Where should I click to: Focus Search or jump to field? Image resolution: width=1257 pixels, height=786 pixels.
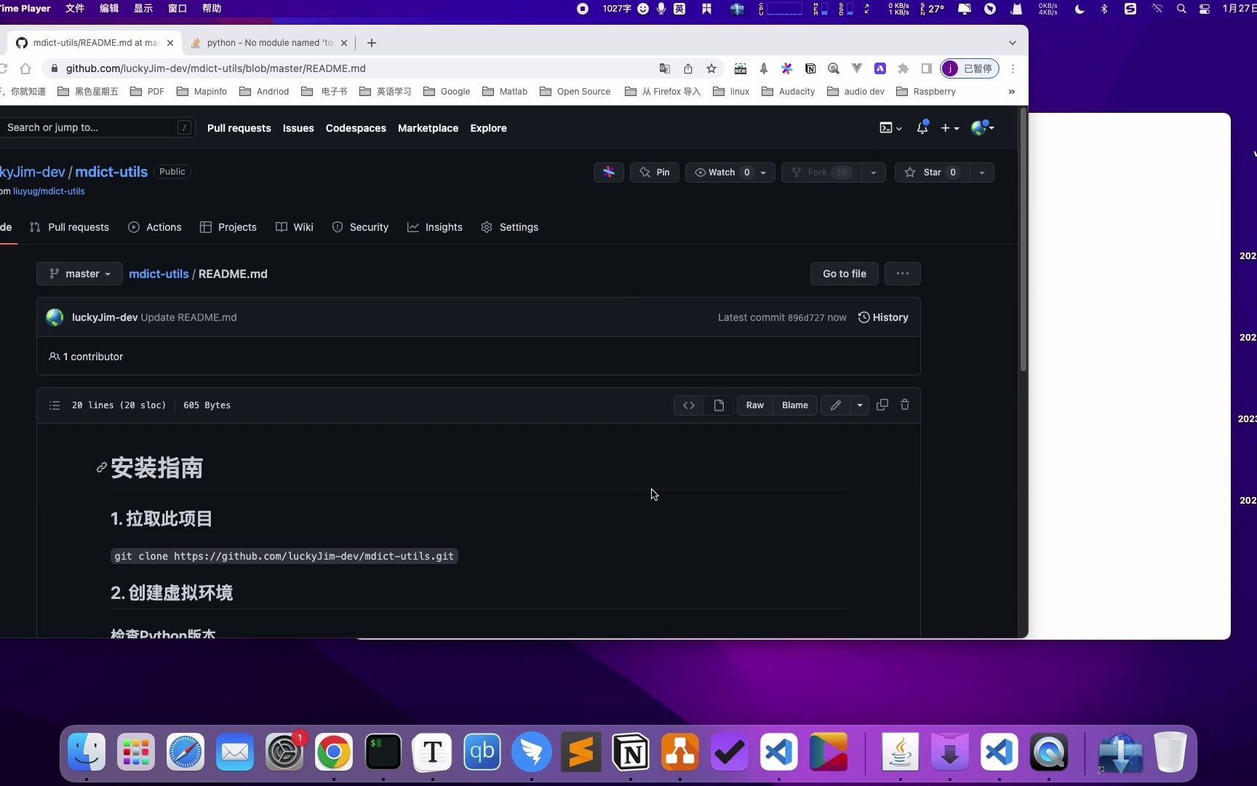point(96,127)
